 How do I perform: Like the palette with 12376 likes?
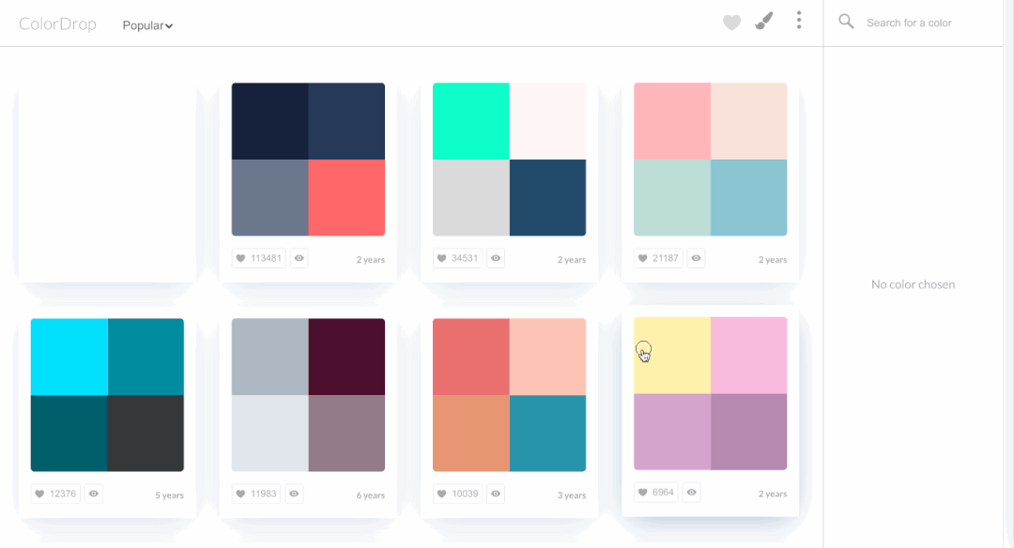55,494
